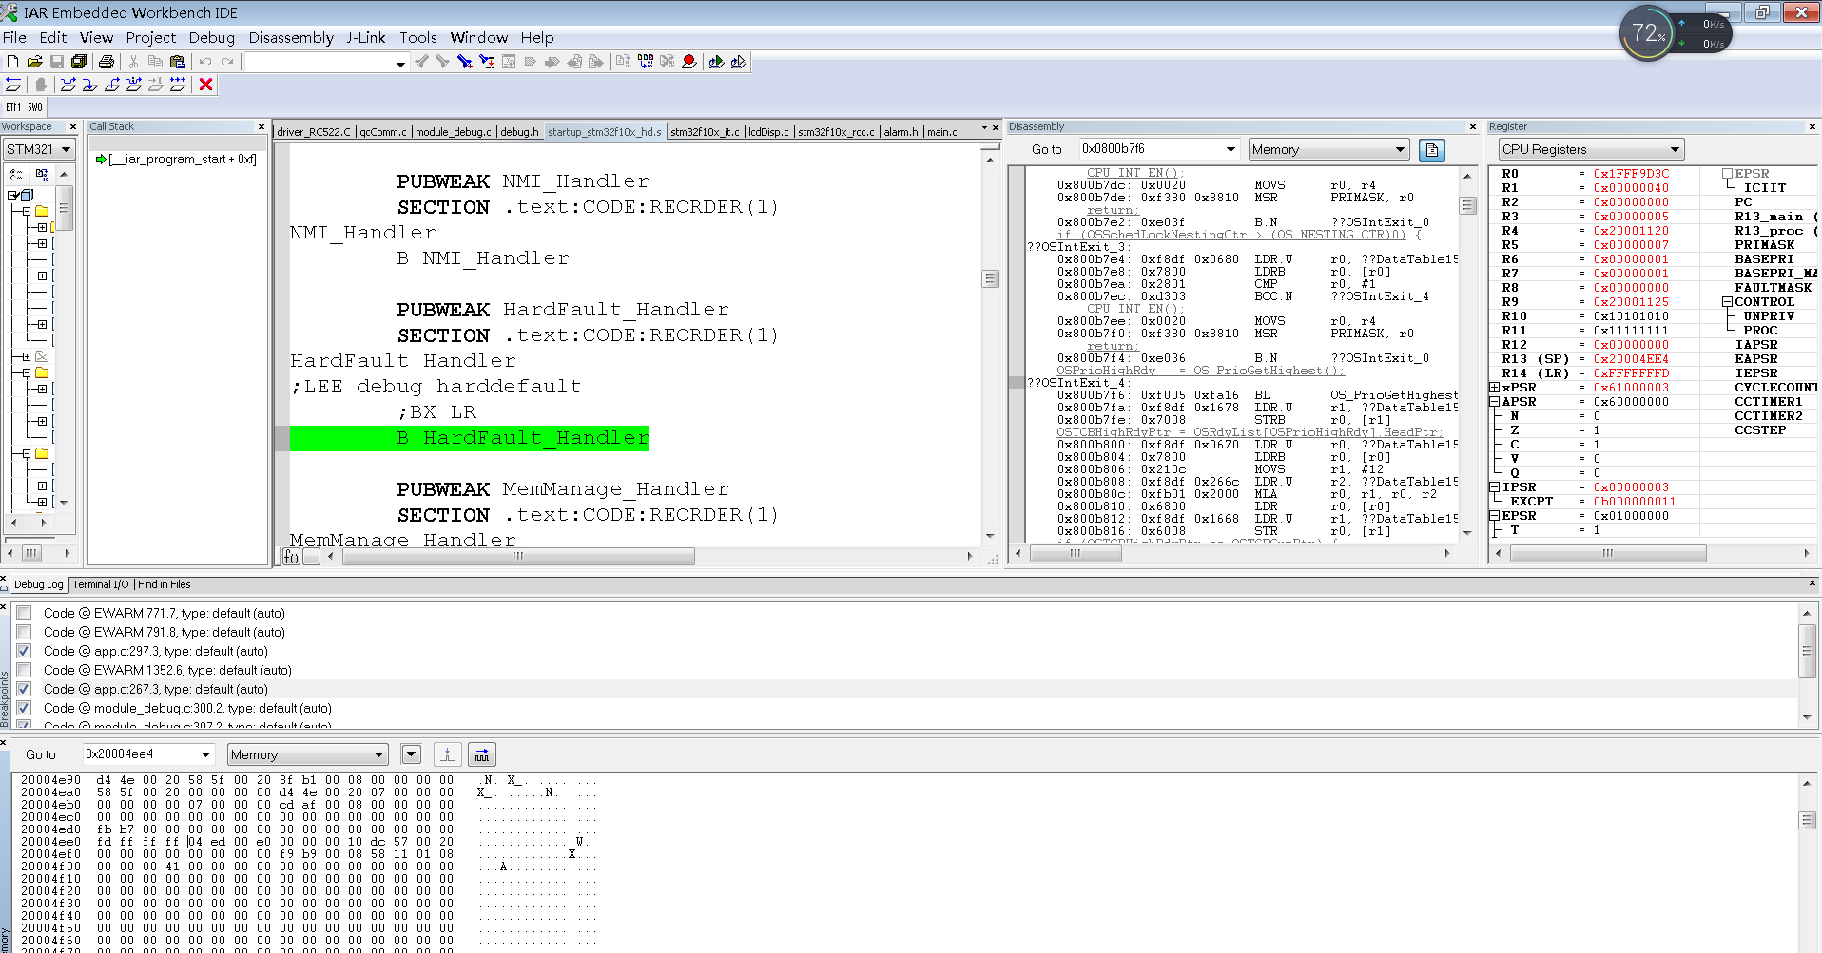This screenshot has width=1822, height=953.
Task: Toggle a breakpoint using the red dot icon
Action: coord(689,62)
